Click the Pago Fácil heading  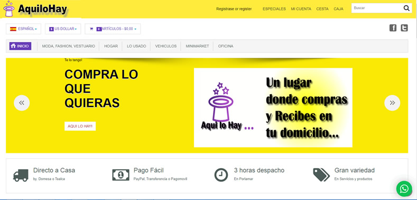point(149,170)
